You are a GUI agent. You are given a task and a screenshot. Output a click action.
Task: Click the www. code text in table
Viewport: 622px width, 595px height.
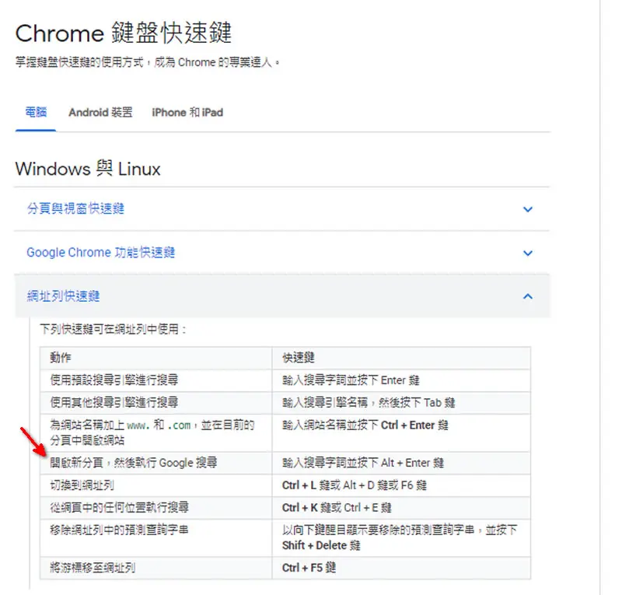(138, 425)
